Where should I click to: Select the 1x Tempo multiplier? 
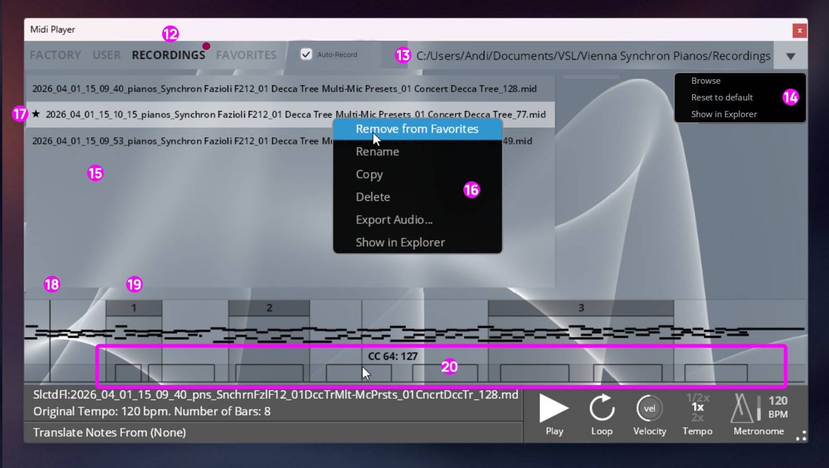click(697, 407)
